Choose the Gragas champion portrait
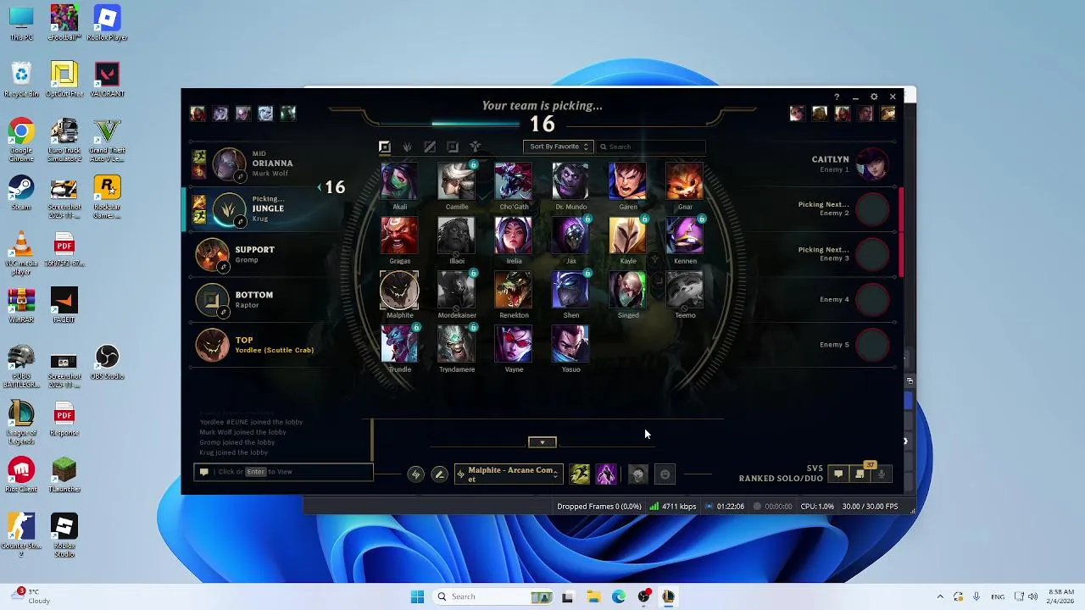Image resolution: width=1085 pixels, height=610 pixels. pos(399,236)
